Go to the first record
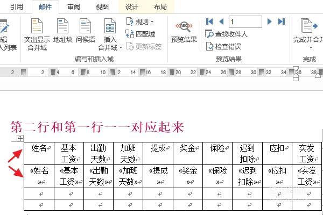 (x=209, y=21)
